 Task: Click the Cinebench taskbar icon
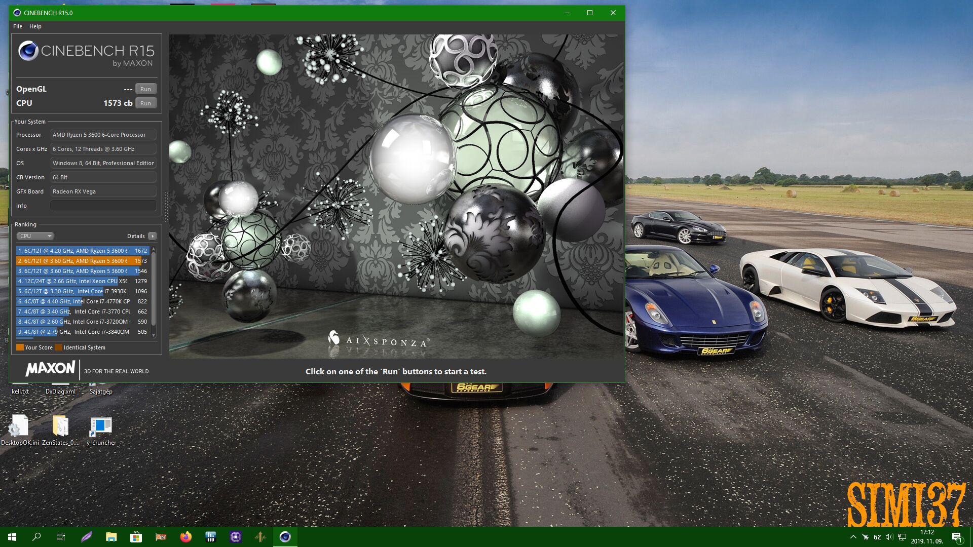(285, 537)
